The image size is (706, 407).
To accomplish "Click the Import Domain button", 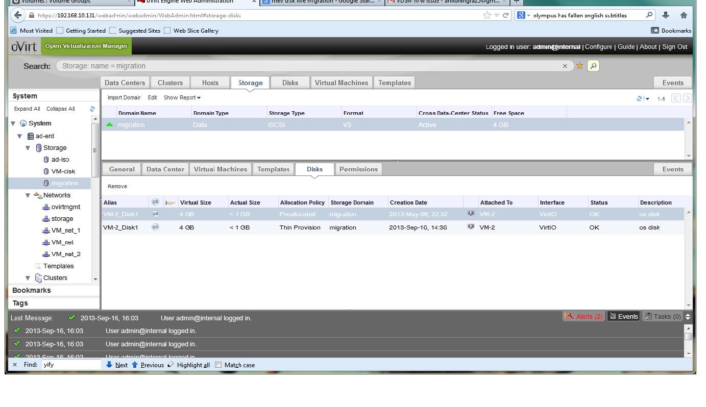I will (124, 97).
